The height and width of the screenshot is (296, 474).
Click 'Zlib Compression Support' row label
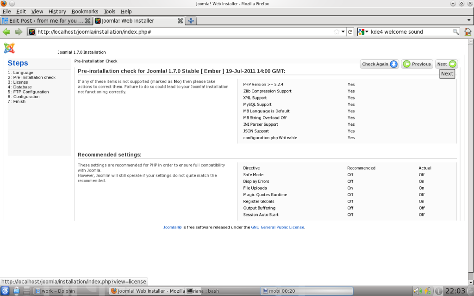[x=267, y=91]
